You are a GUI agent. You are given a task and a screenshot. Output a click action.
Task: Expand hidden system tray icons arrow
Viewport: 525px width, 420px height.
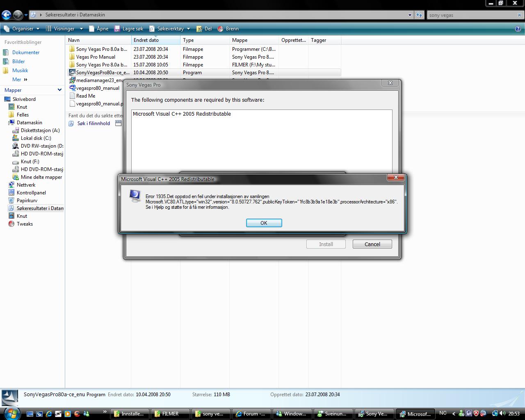pyautogui.click(x=454, y=413)
